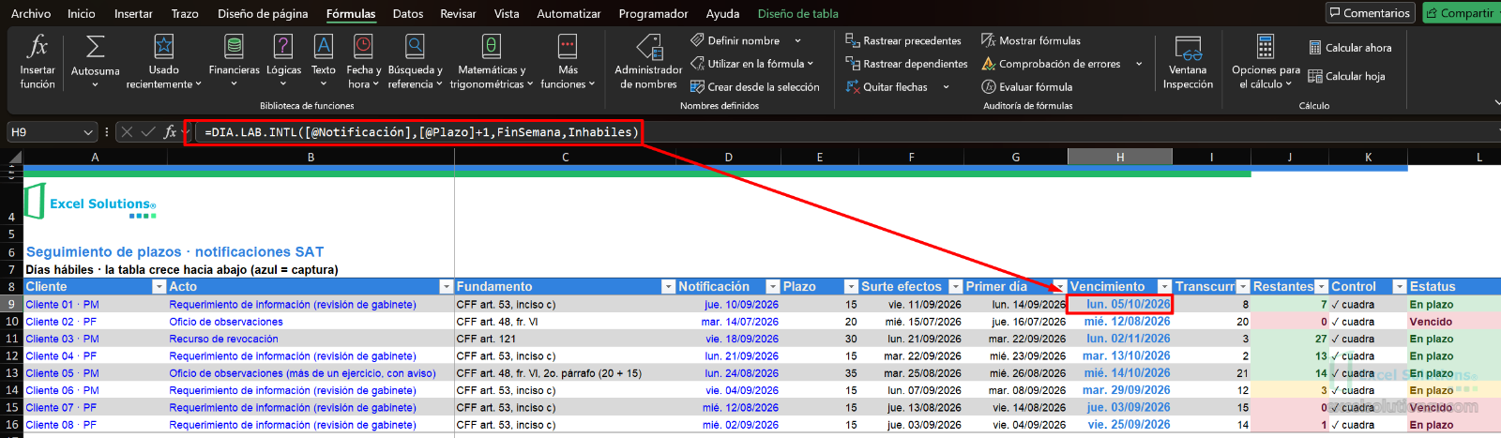
Task: Switch to the Datos ribbon tab
Action: (407, 13)
